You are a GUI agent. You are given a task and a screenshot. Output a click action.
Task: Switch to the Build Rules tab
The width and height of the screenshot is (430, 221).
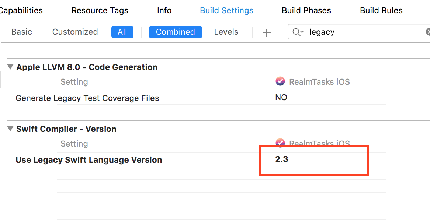pos(381,10)
